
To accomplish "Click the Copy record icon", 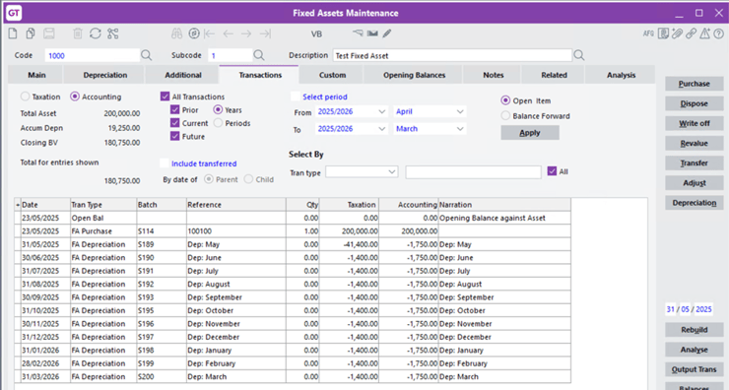I will 31,33.
